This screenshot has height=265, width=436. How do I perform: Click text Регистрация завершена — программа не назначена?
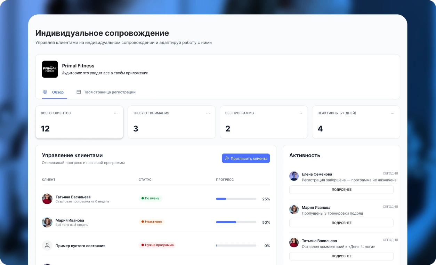(349, 180)
